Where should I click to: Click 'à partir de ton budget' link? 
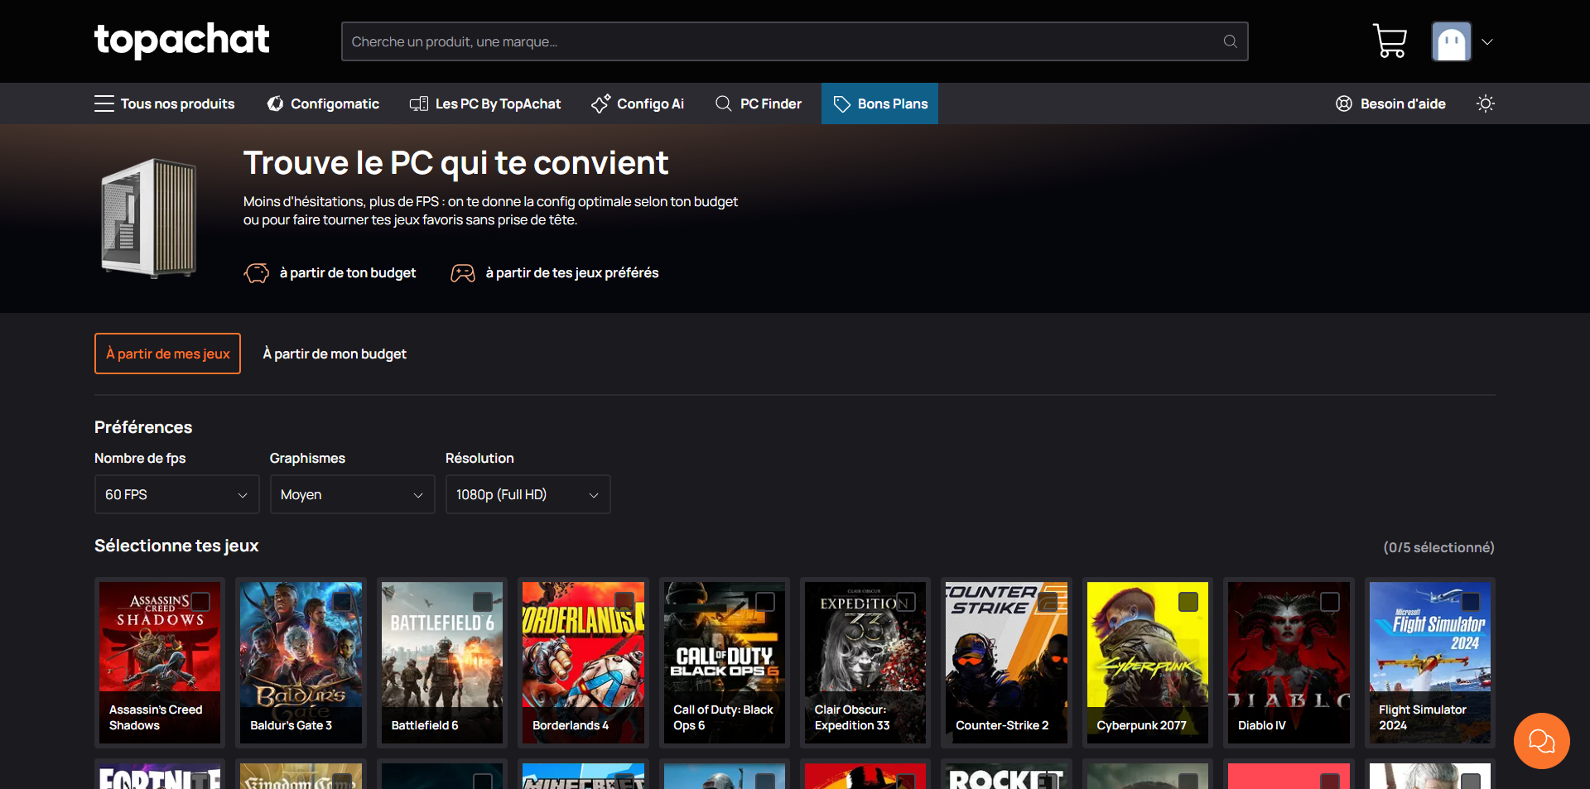coord(348,272)
